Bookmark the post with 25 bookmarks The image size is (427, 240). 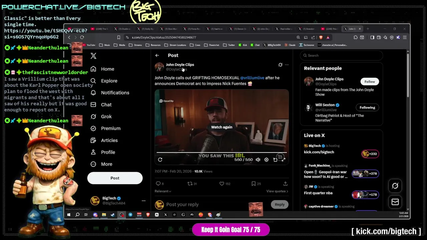point(256,184)
